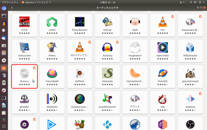Open the Kylin Video app
Screen dimensions: 207x130
point(163,51)
